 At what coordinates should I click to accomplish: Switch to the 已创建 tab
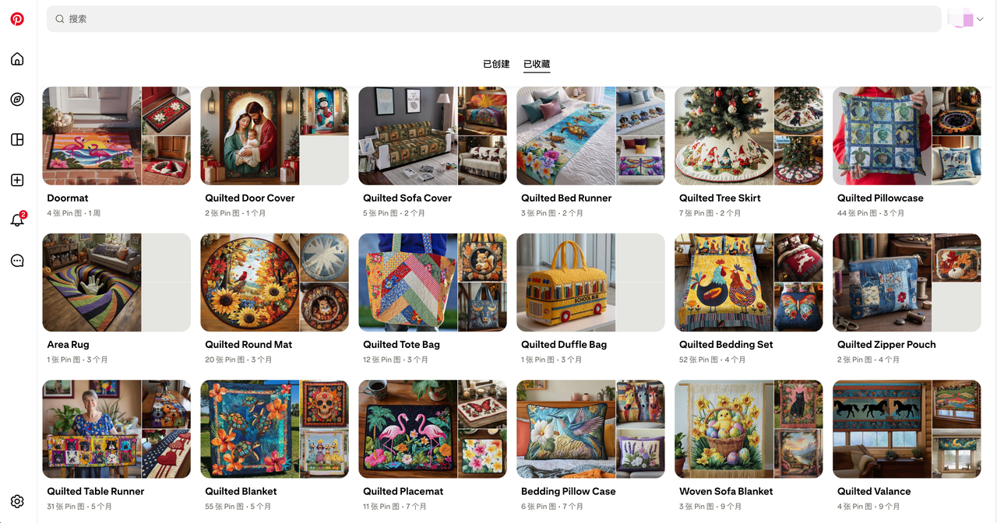point(496,64)
